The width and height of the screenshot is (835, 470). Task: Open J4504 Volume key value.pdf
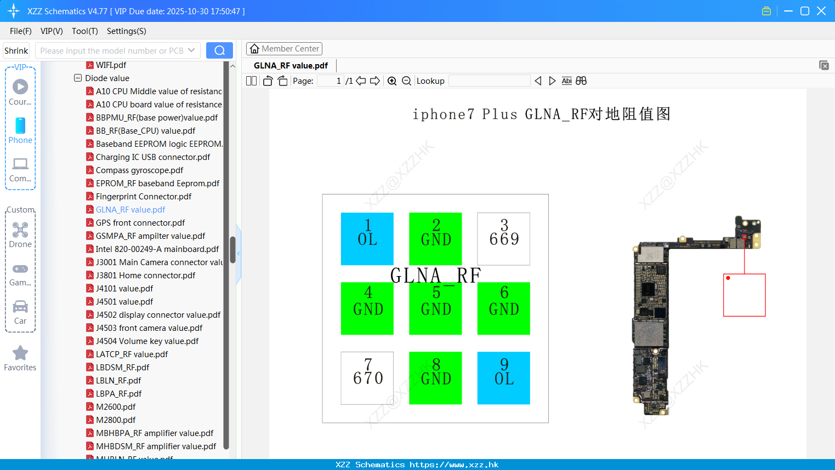143,341
